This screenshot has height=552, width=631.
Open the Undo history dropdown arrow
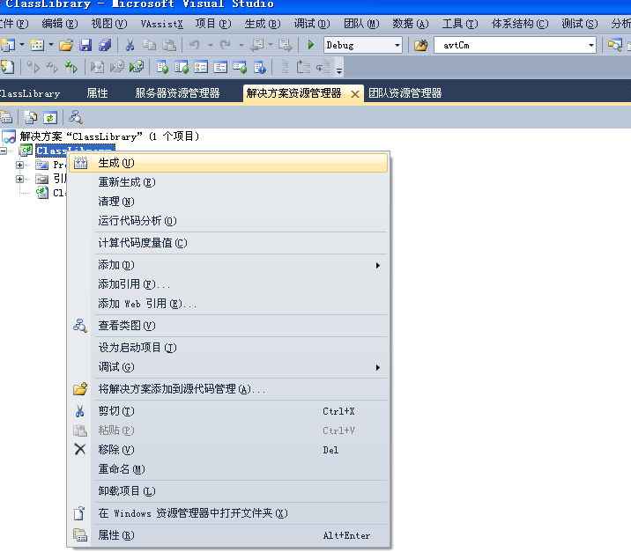coord(211,45)
